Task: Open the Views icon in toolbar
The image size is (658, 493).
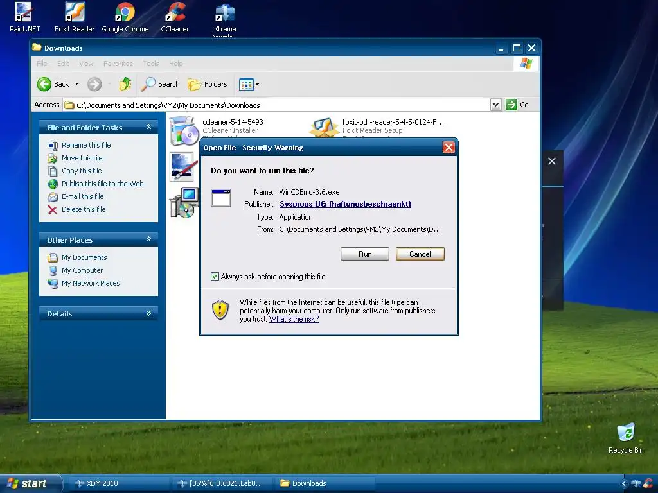Action: click(246, 84)
